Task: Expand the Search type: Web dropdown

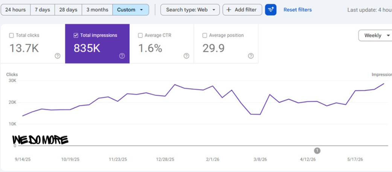Action: click(x=190, y=10)
